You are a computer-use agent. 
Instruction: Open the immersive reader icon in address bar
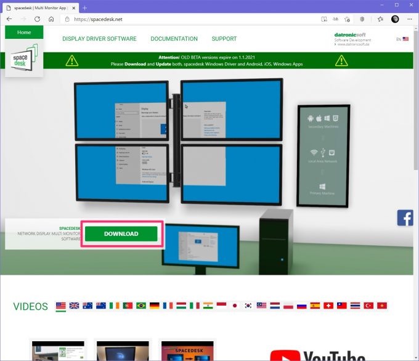click(324, 19)
